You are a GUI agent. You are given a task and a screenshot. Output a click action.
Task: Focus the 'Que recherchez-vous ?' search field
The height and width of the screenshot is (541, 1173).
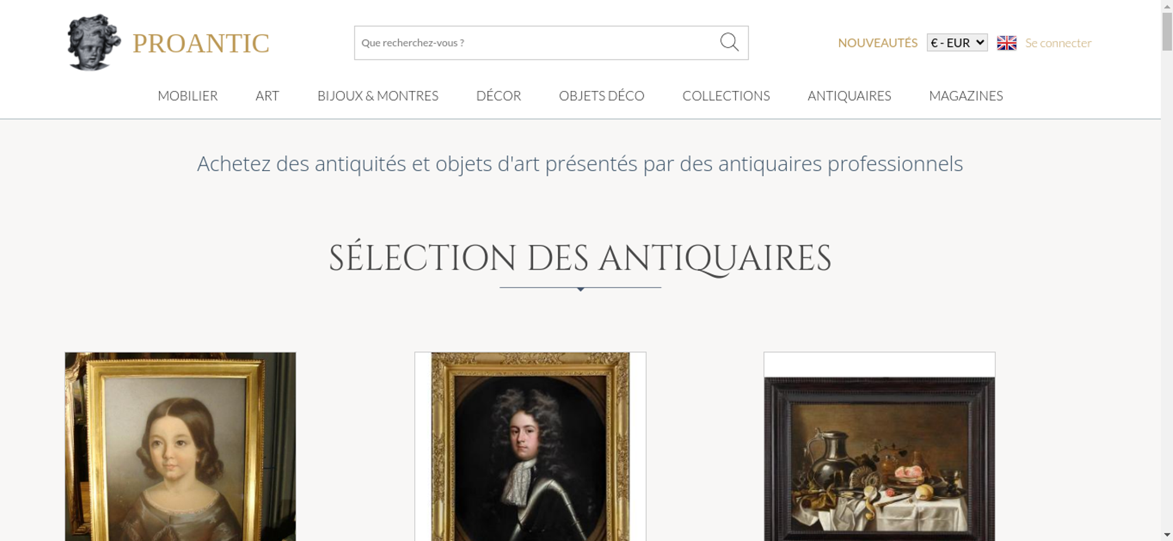coord(537,43)
